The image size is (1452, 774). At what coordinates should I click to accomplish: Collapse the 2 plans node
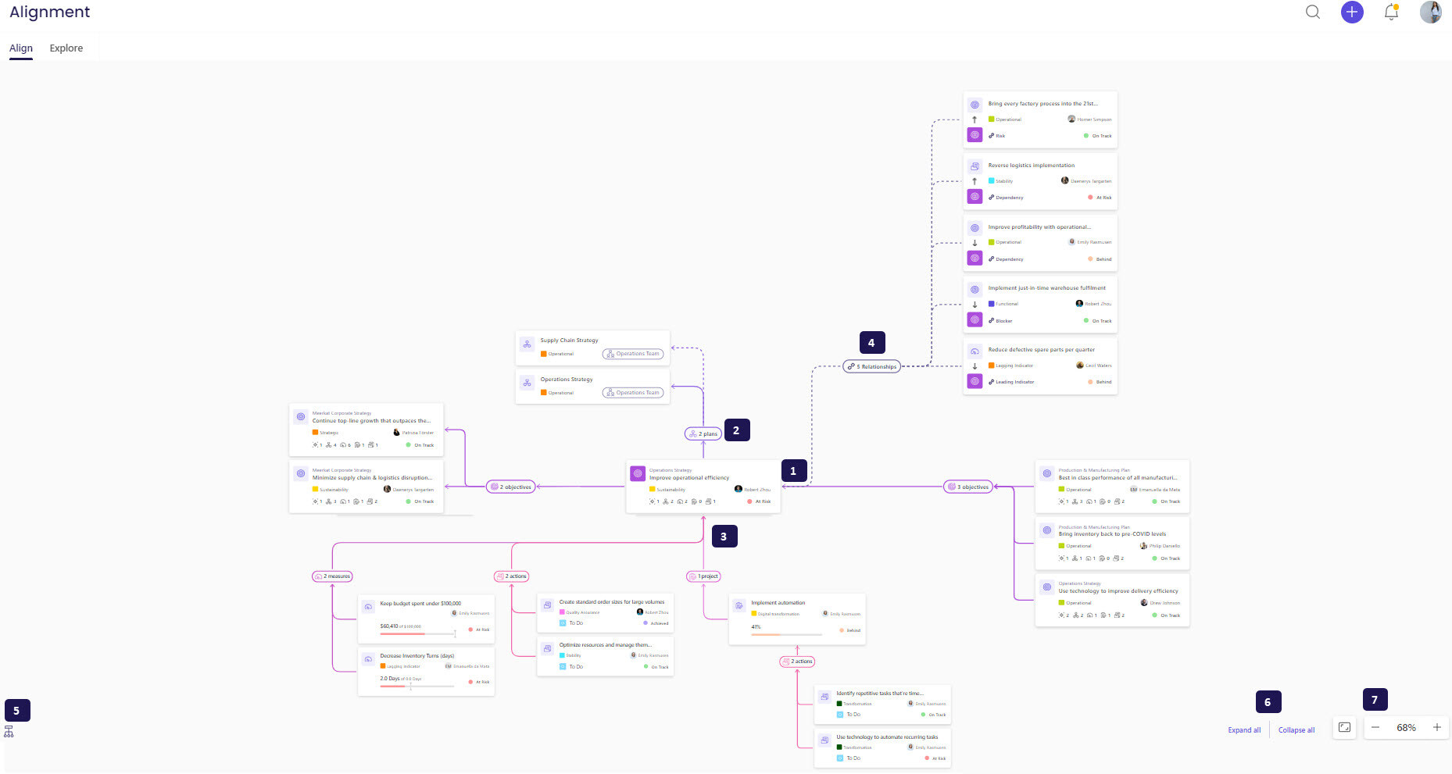703,433
